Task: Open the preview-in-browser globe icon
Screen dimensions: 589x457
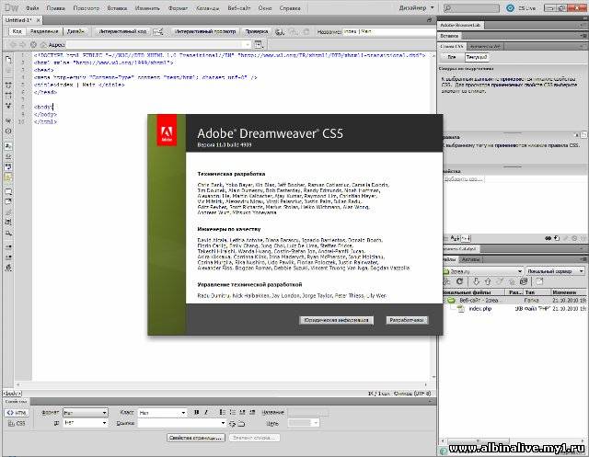Action: [280, 32]
